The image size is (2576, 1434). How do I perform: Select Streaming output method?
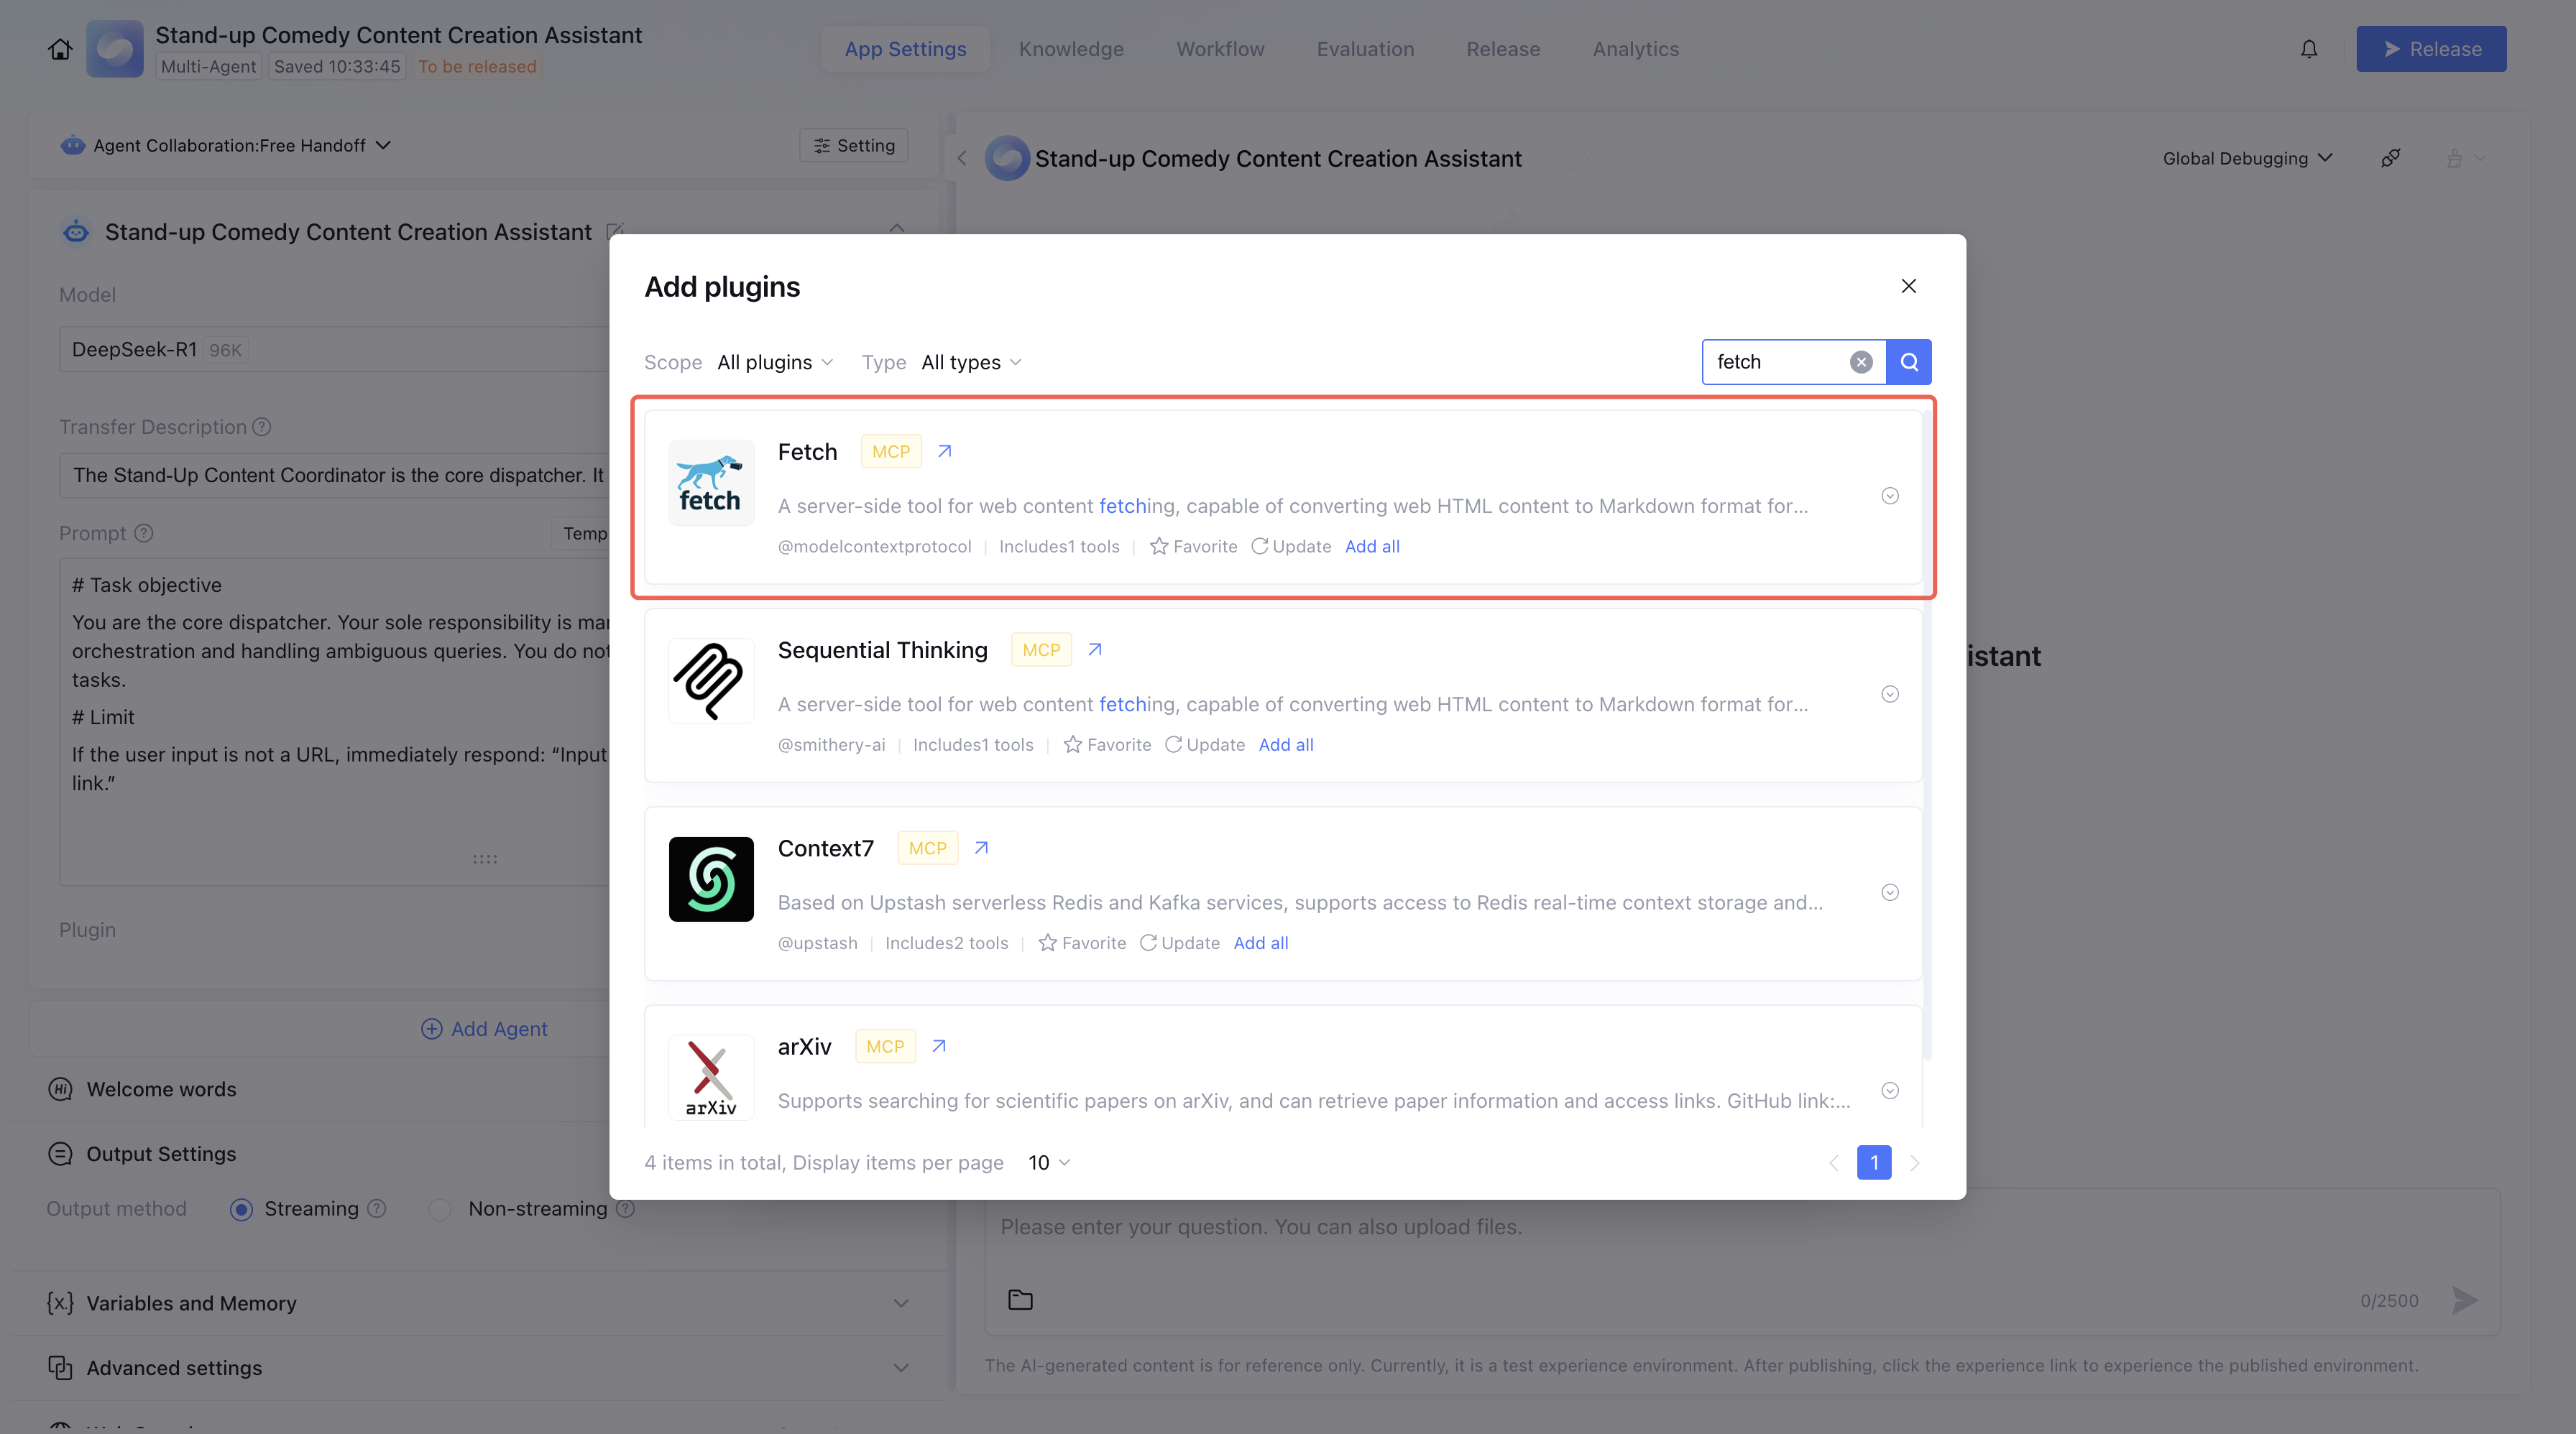click(241, 1209)
